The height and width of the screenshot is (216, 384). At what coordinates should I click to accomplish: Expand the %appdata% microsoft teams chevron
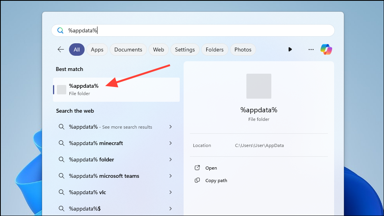point(170,176)
